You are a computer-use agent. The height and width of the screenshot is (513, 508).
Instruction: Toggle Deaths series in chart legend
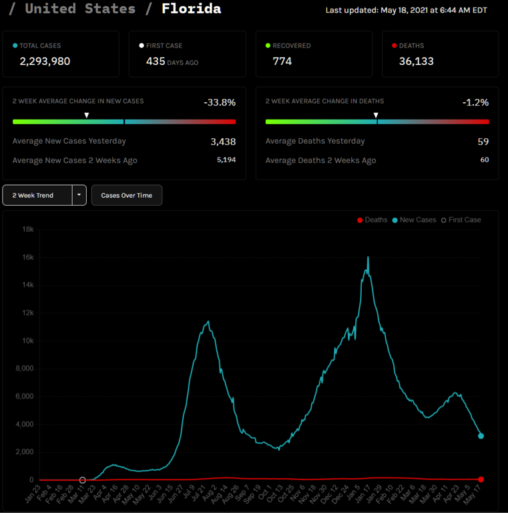coord(372,220)
